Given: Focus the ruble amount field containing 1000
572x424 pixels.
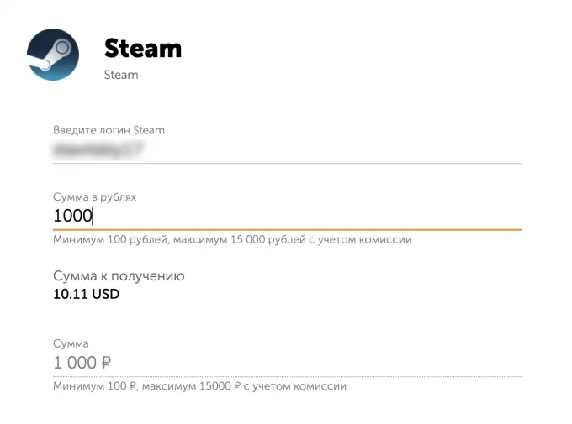Looking at the screenshot, I should click(x=286, y=216).
